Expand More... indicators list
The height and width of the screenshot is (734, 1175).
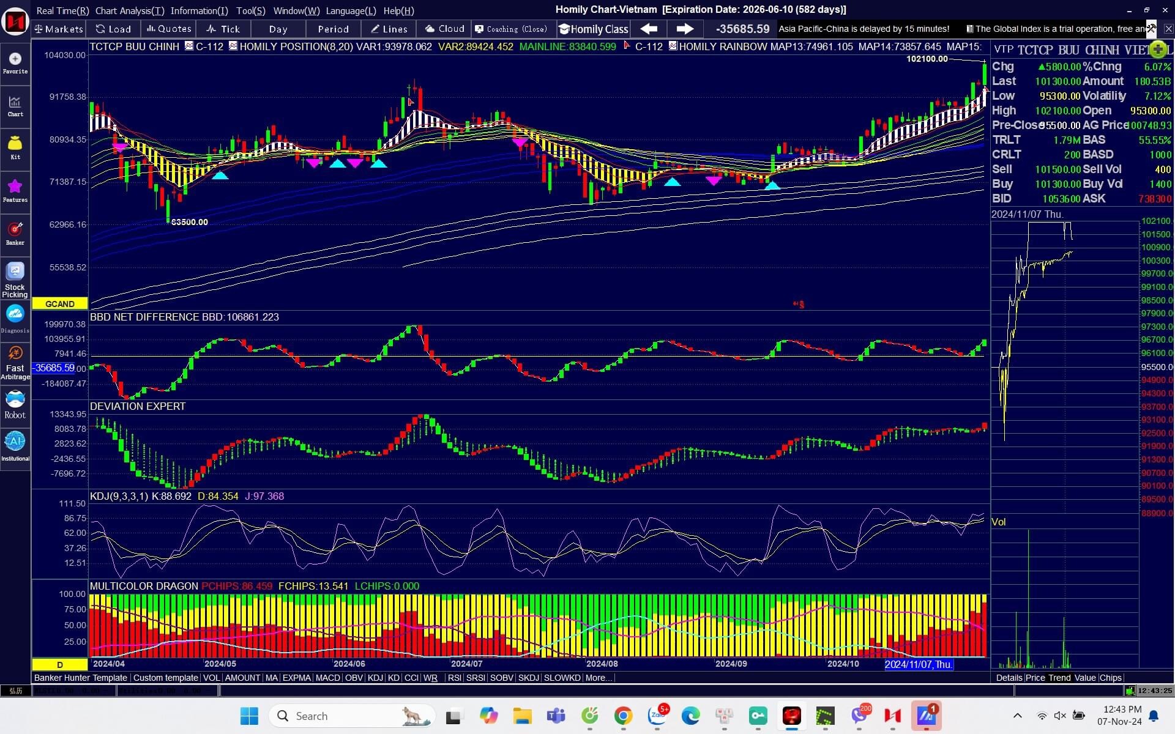(x=599, y=678)
